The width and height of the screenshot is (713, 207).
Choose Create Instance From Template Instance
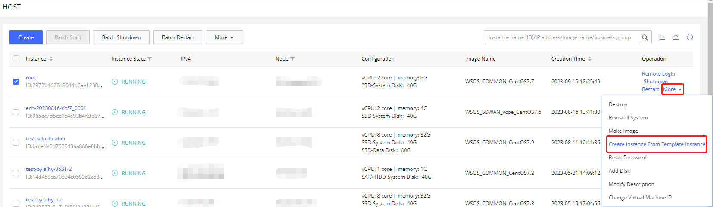(657, 144)
